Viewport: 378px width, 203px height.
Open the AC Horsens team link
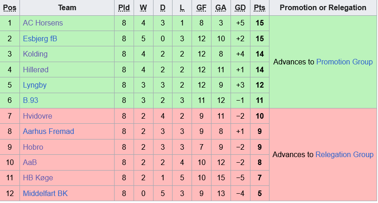(43, 23)
